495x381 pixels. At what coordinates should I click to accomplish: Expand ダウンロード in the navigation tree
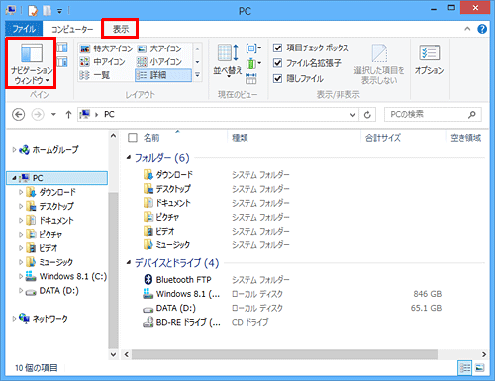pyautogui.click(x=21, y=192)
